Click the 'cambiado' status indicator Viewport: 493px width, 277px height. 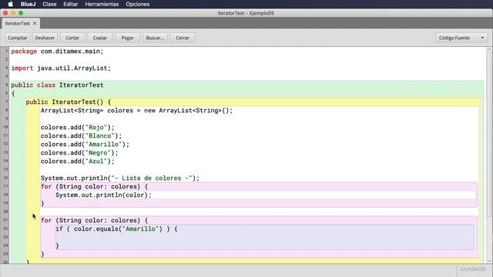[x=473, y=269]
